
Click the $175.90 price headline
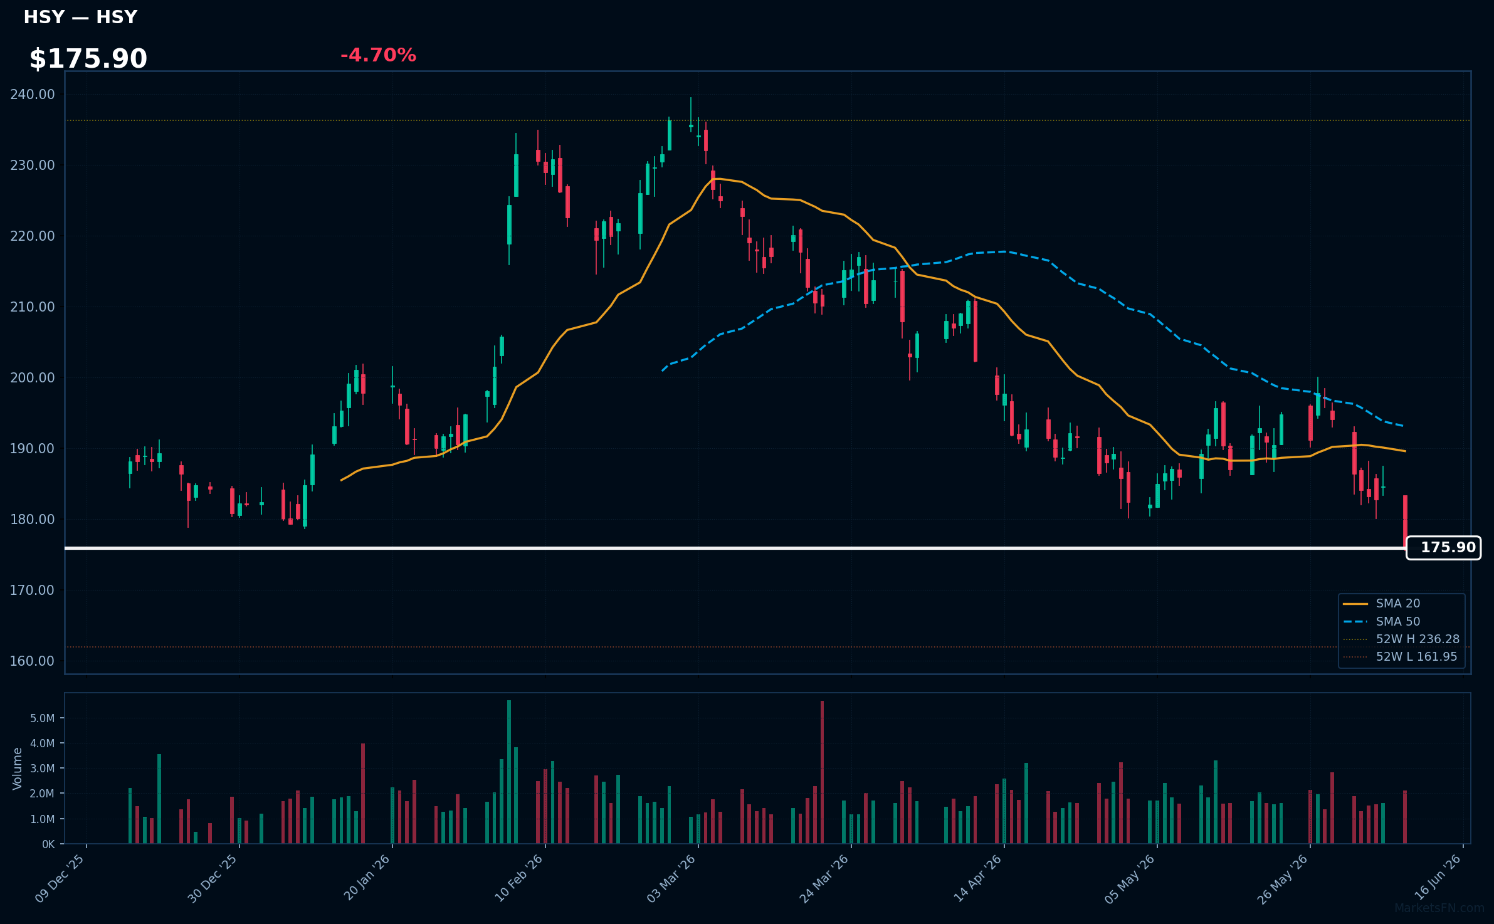(88, 59)
